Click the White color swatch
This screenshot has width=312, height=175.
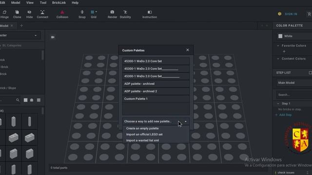[280, 36]
